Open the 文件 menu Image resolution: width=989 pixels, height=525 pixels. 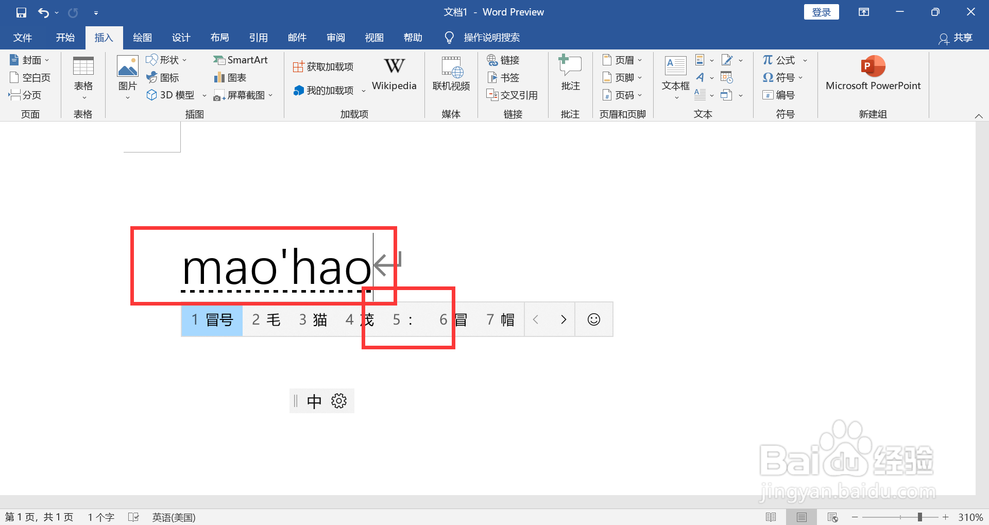tap(22, 37)
